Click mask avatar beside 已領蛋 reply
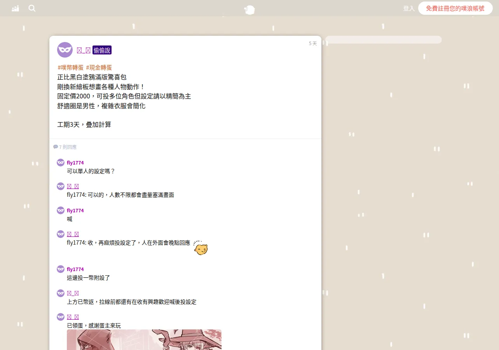499x350 pixels. point(61,317)
